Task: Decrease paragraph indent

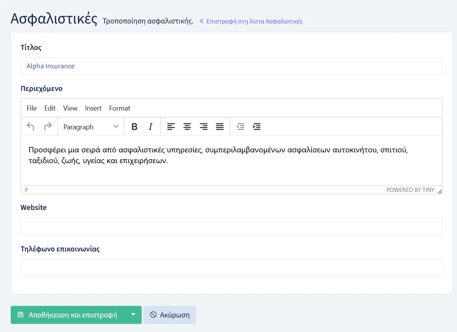Action: pyautogui.click(x=241, y=127)
